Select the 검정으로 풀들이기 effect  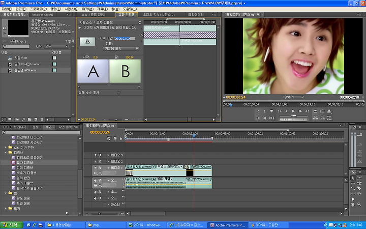pos(29,157)
